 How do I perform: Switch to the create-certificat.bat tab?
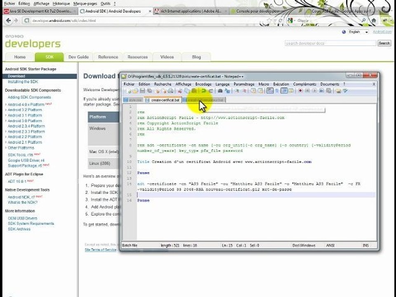pyautogui.click(x=163, y=100)
